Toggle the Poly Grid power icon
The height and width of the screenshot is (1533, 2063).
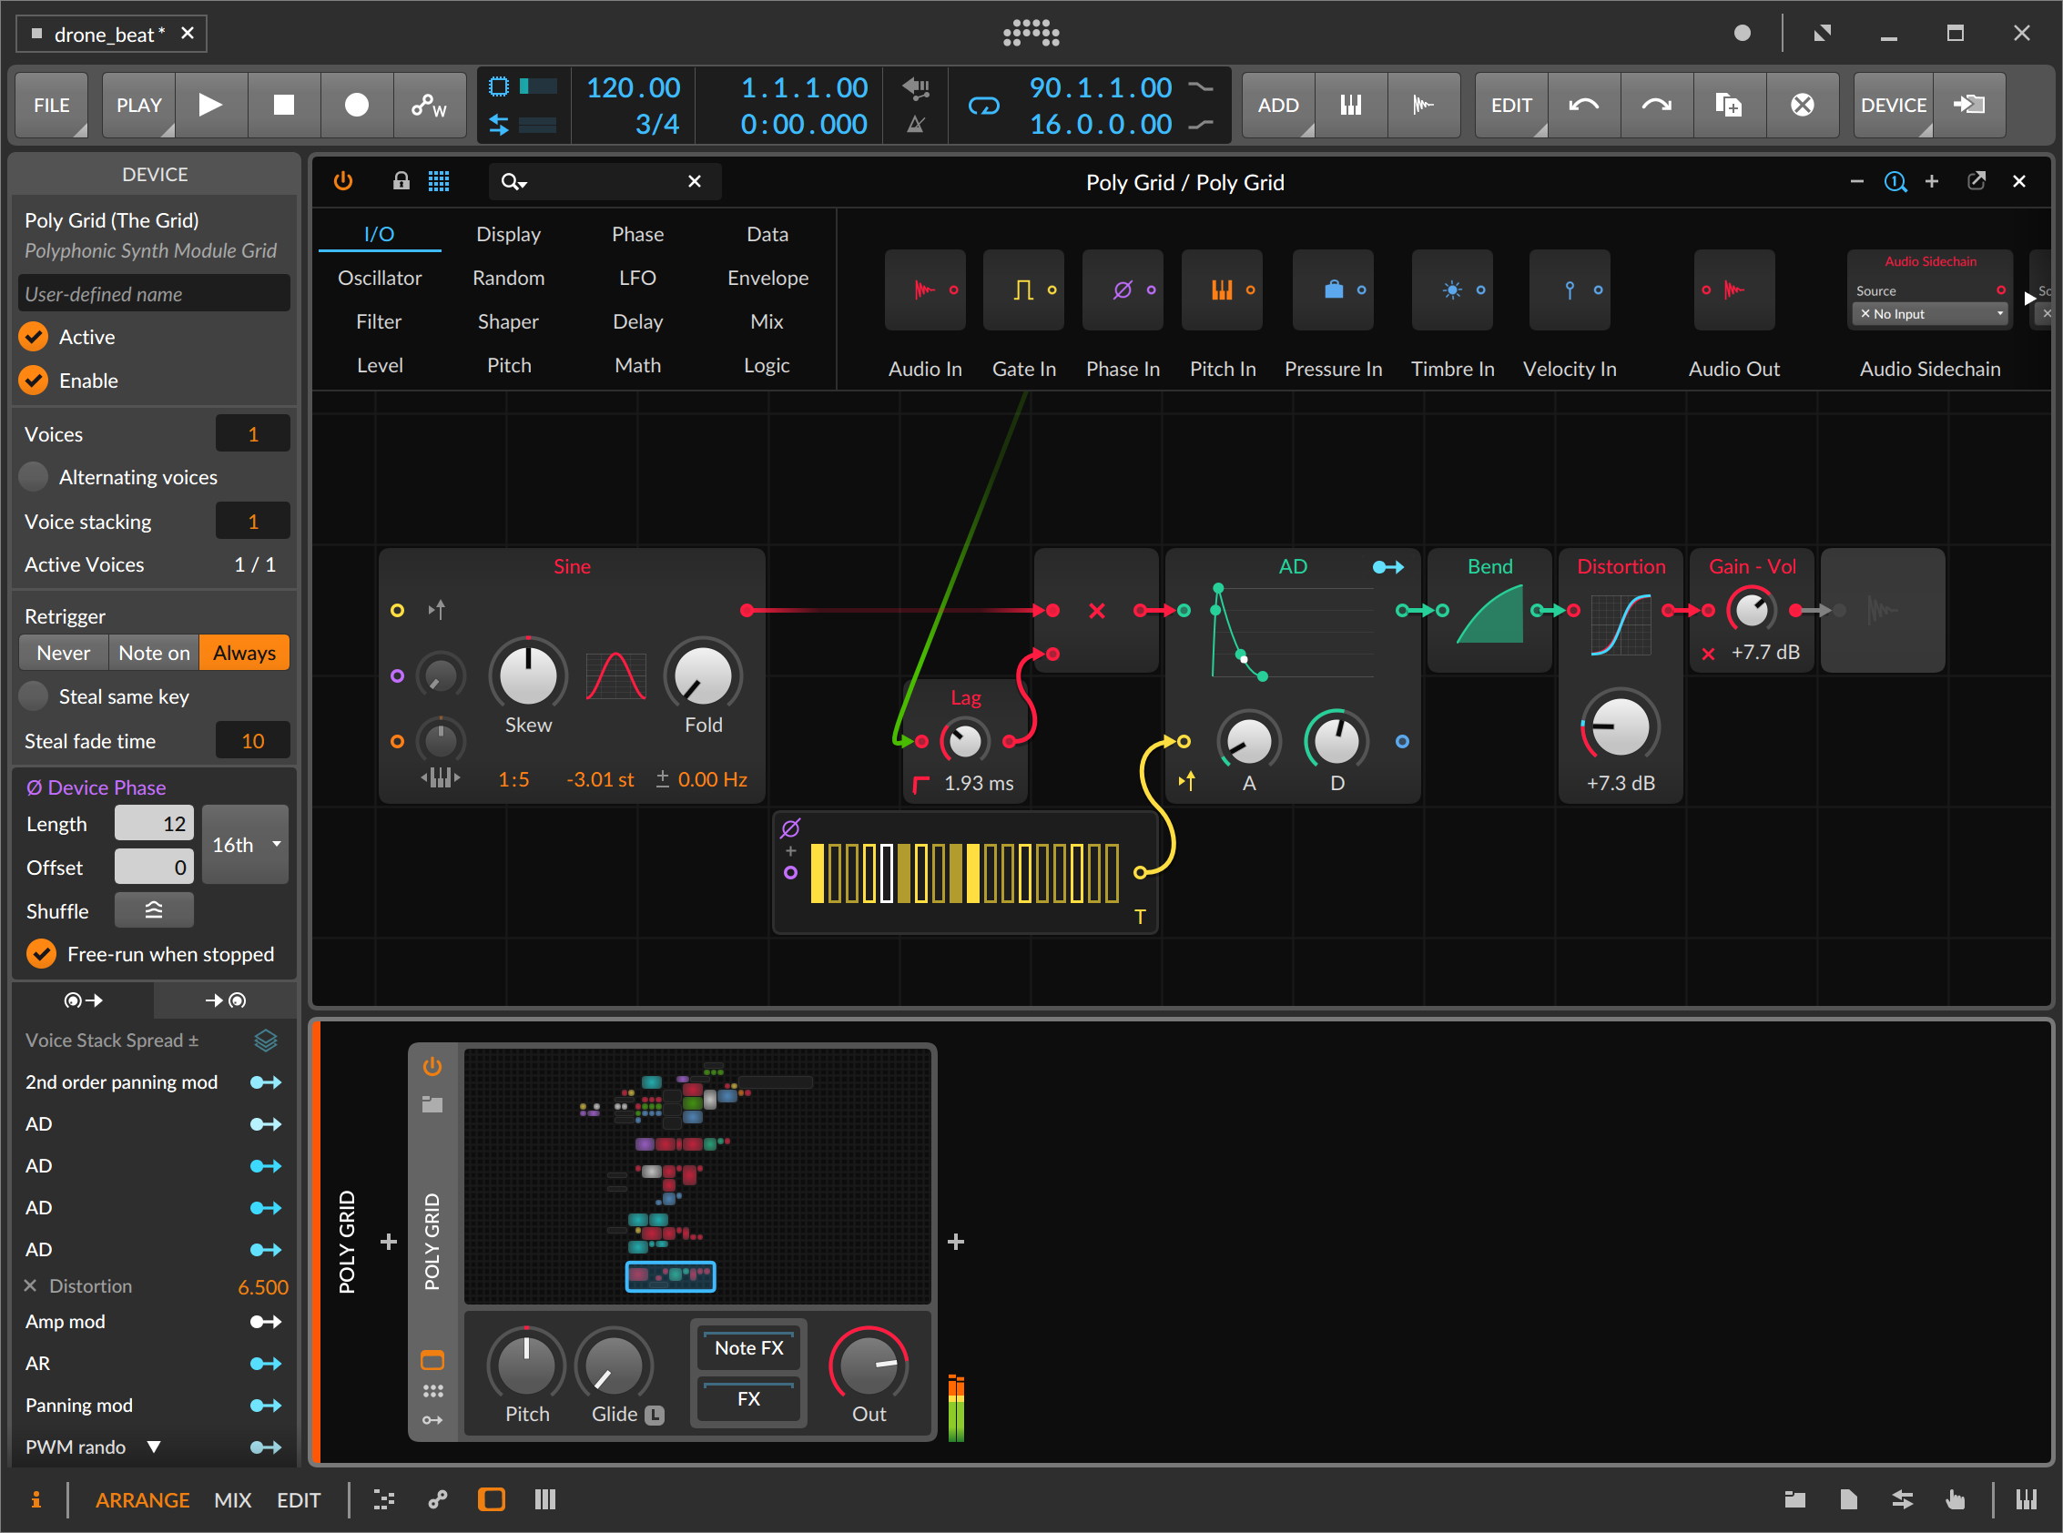coord(343,181)
